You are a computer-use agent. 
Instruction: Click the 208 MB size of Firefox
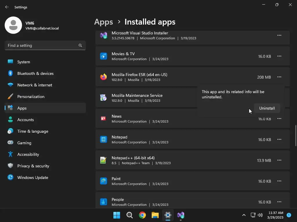coord(264,77)
